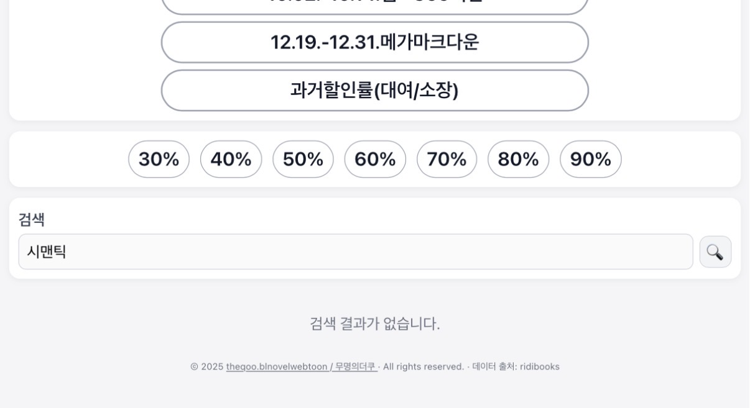
Task: Open the 12.19.-12.31. 메가마크다운 list
Action: tap(374, 42)
